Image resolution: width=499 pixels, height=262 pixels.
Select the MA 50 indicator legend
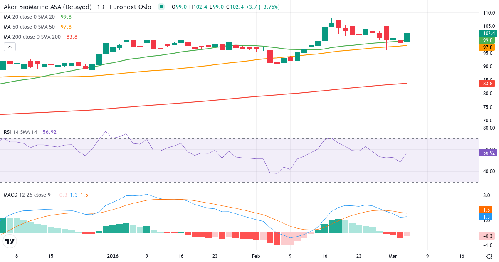[29, 27]
